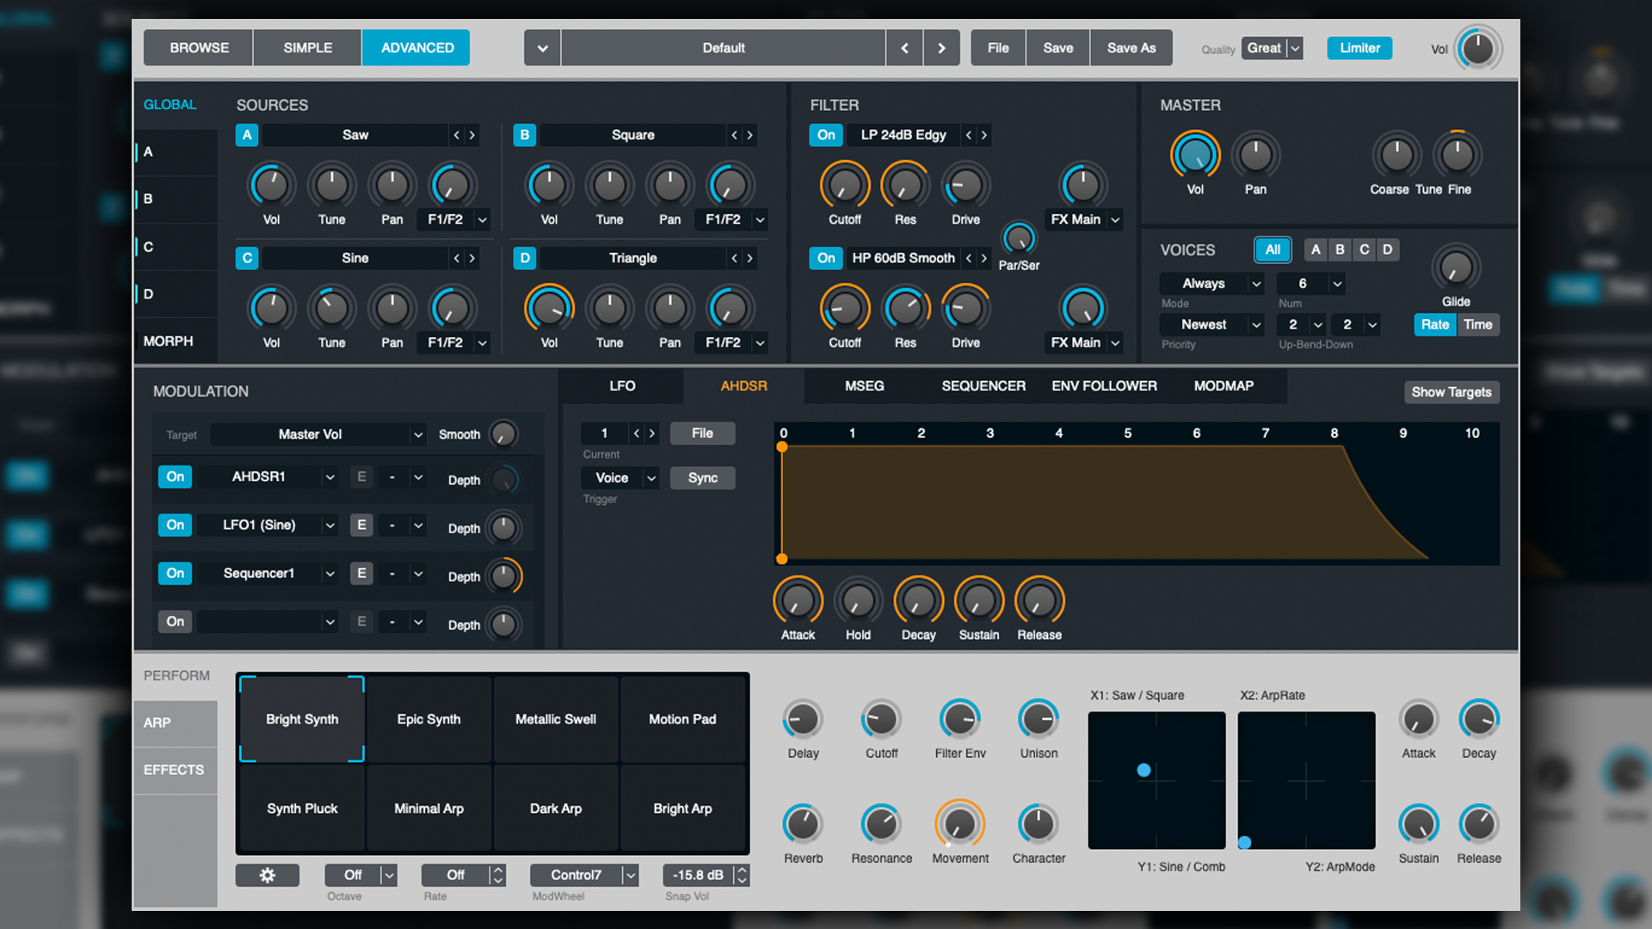Click the Save As button
The width and height of the screenshot is (1652, 929).
pyautogui.click(x=1131, y=47)
